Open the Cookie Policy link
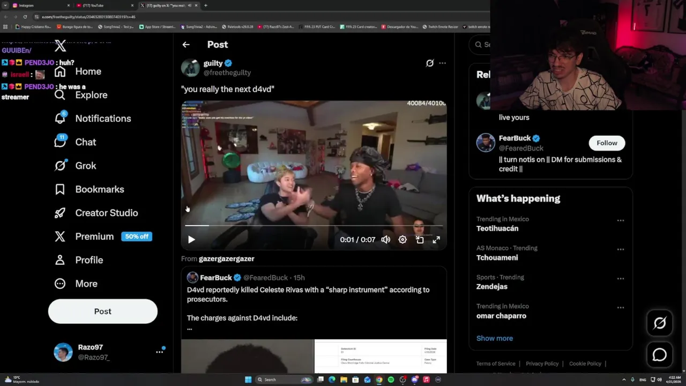The height and width of the screenshot is (386, 686). pyautogui.click(x=585, y=363)
